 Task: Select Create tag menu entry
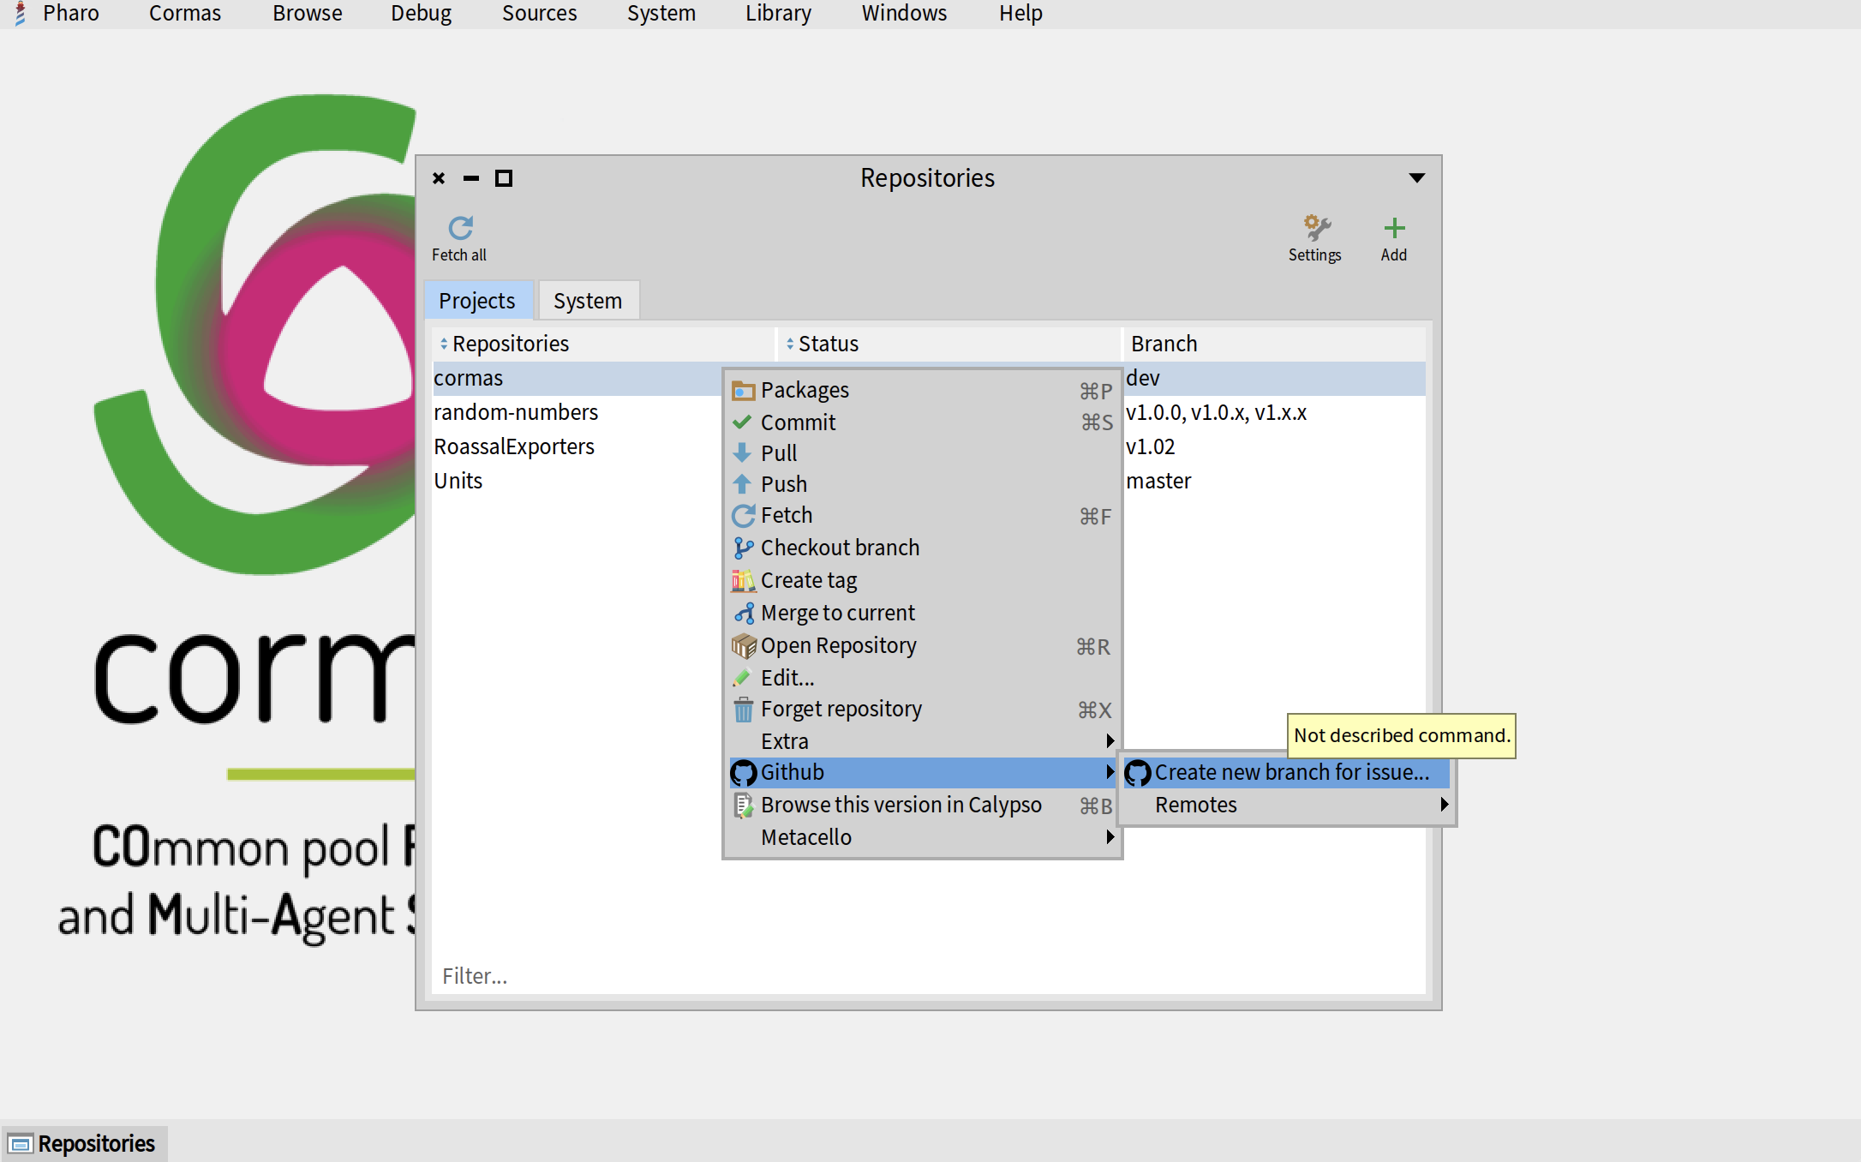808,580
